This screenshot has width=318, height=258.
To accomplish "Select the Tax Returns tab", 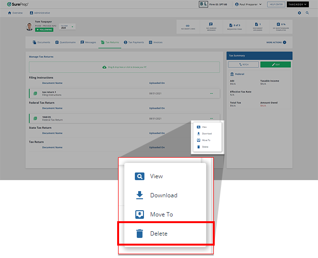I will [x=110, y=43].
